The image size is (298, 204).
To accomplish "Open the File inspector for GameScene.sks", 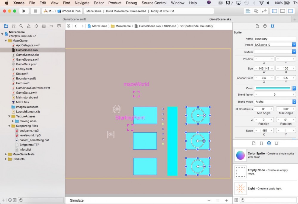I will [257, 26].
